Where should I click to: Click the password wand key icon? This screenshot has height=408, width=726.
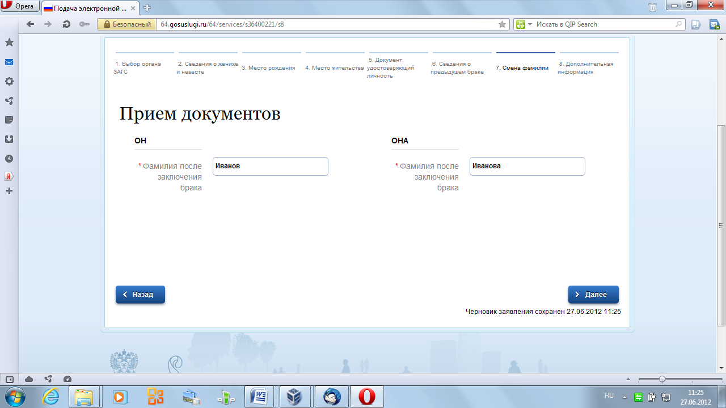click(x=85, y=24)
